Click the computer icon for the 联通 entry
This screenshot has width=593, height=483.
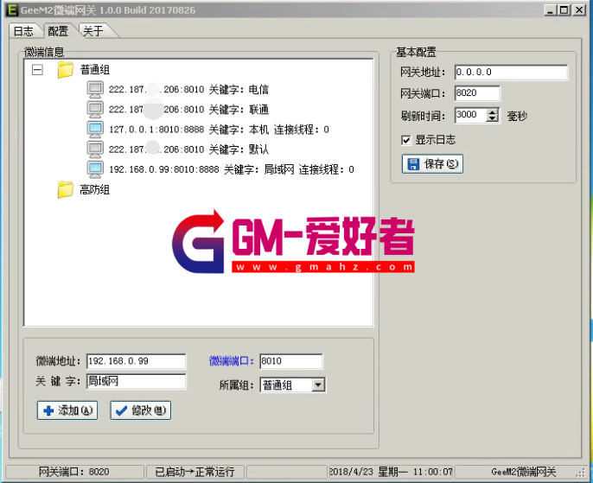(x=95, y=110)
